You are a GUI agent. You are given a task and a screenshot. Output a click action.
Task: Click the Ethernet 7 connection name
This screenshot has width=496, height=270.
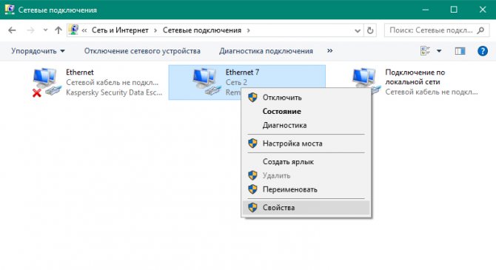242,72
